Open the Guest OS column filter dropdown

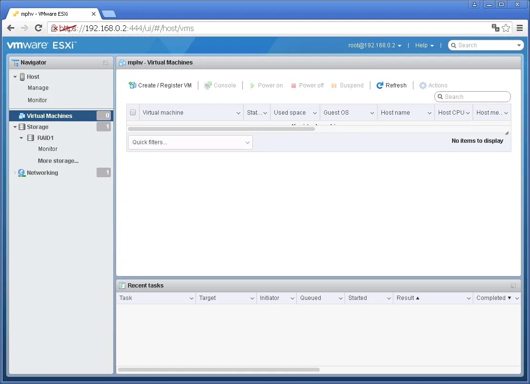371,112
